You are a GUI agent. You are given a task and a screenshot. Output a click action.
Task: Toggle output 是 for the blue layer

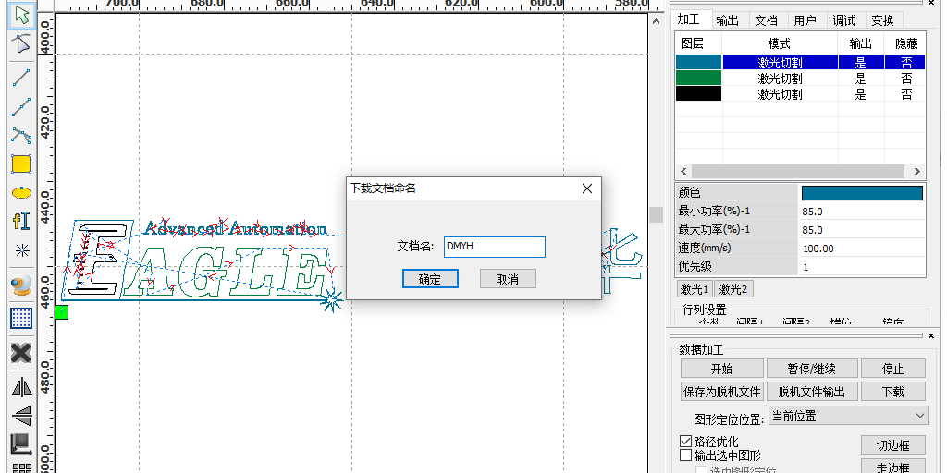tap(861, 62)
